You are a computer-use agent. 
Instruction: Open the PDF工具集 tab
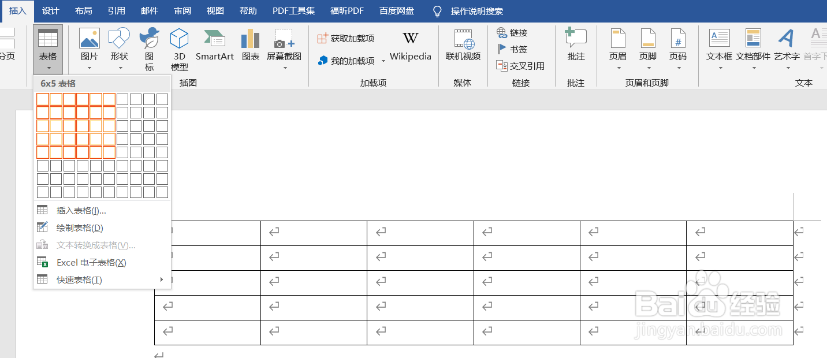[x=293, y=10]
